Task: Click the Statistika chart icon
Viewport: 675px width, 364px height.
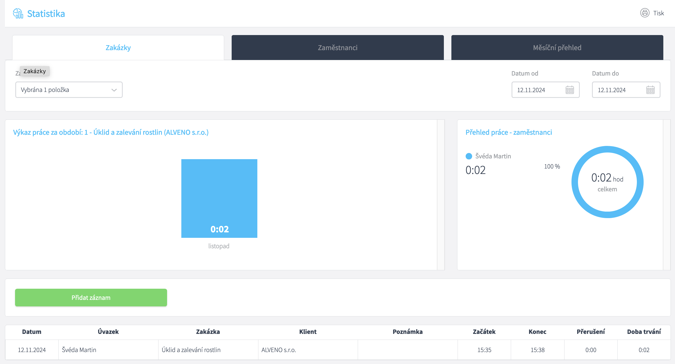Action: (x=18, y=14)
